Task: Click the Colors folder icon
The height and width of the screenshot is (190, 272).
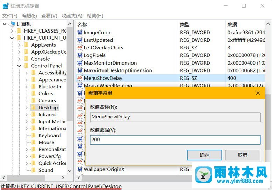Action: (x=34, y=94)
